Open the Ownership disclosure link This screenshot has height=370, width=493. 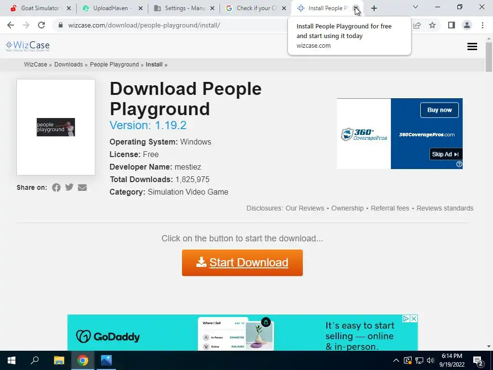point(347,208)
